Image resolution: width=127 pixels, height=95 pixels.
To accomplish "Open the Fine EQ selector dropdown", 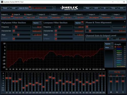I will tap(117, 72).
